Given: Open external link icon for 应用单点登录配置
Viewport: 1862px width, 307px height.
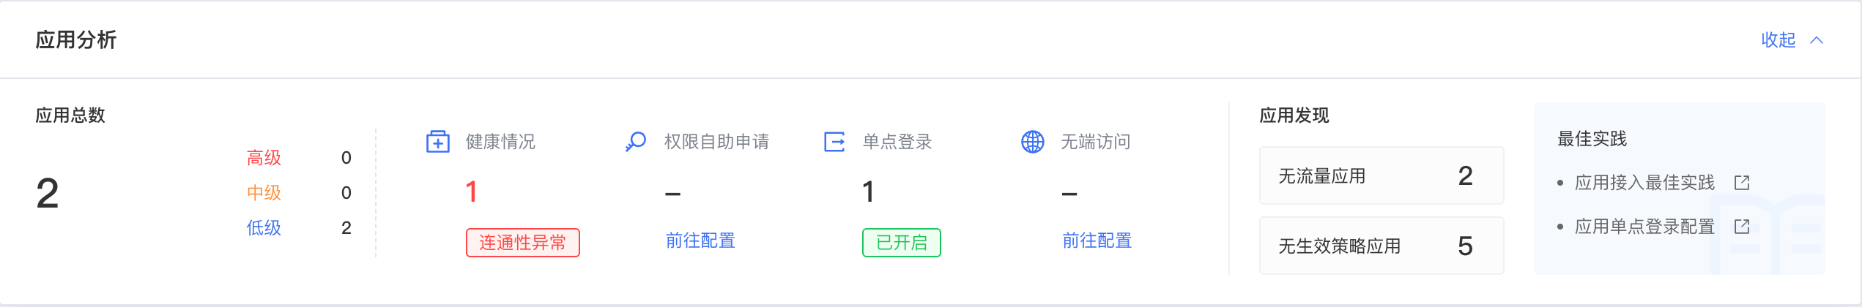Looking at the screenshot, I should tap(1742, 227).
